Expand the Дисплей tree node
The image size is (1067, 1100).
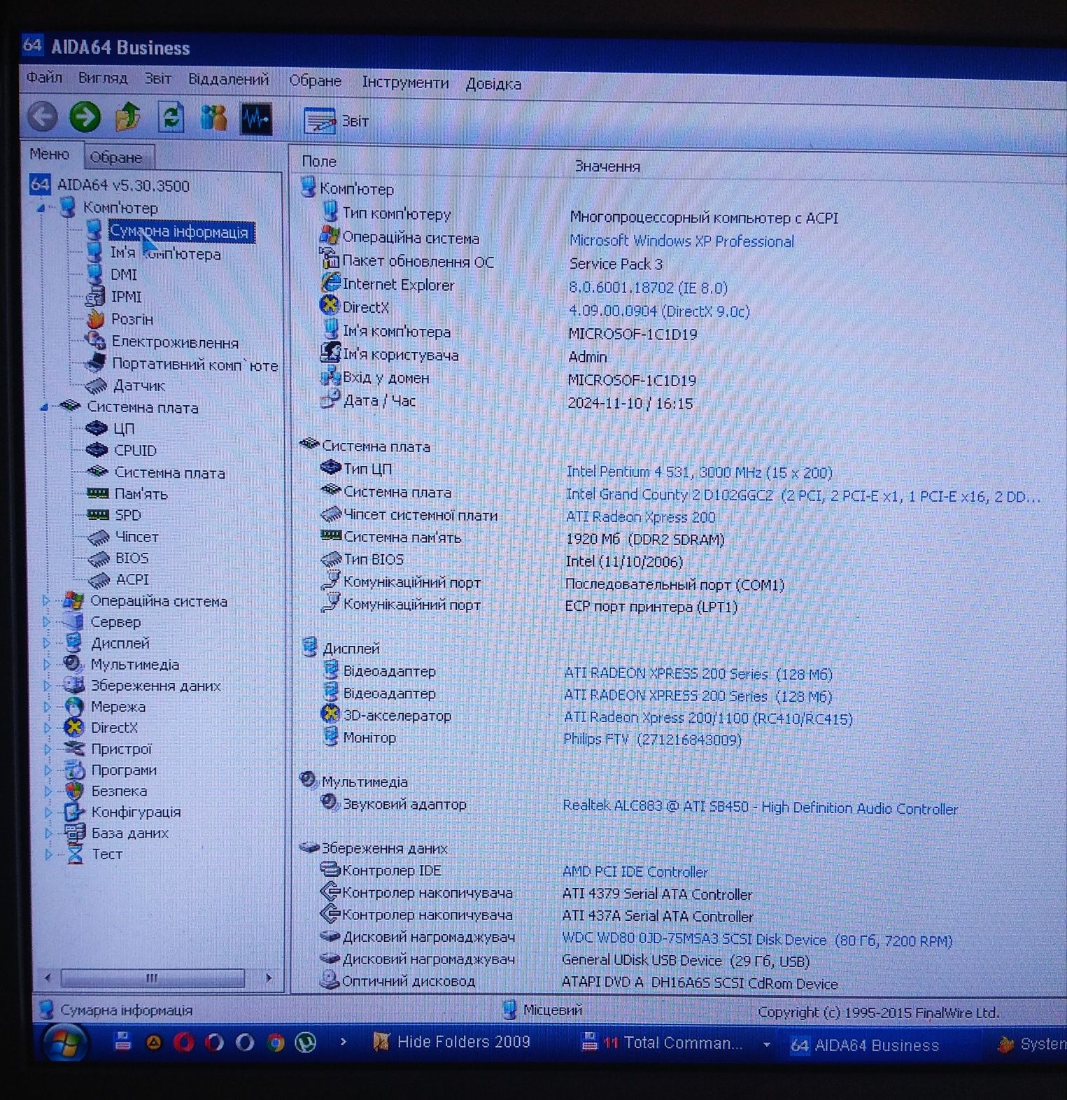tap(46, 643)
